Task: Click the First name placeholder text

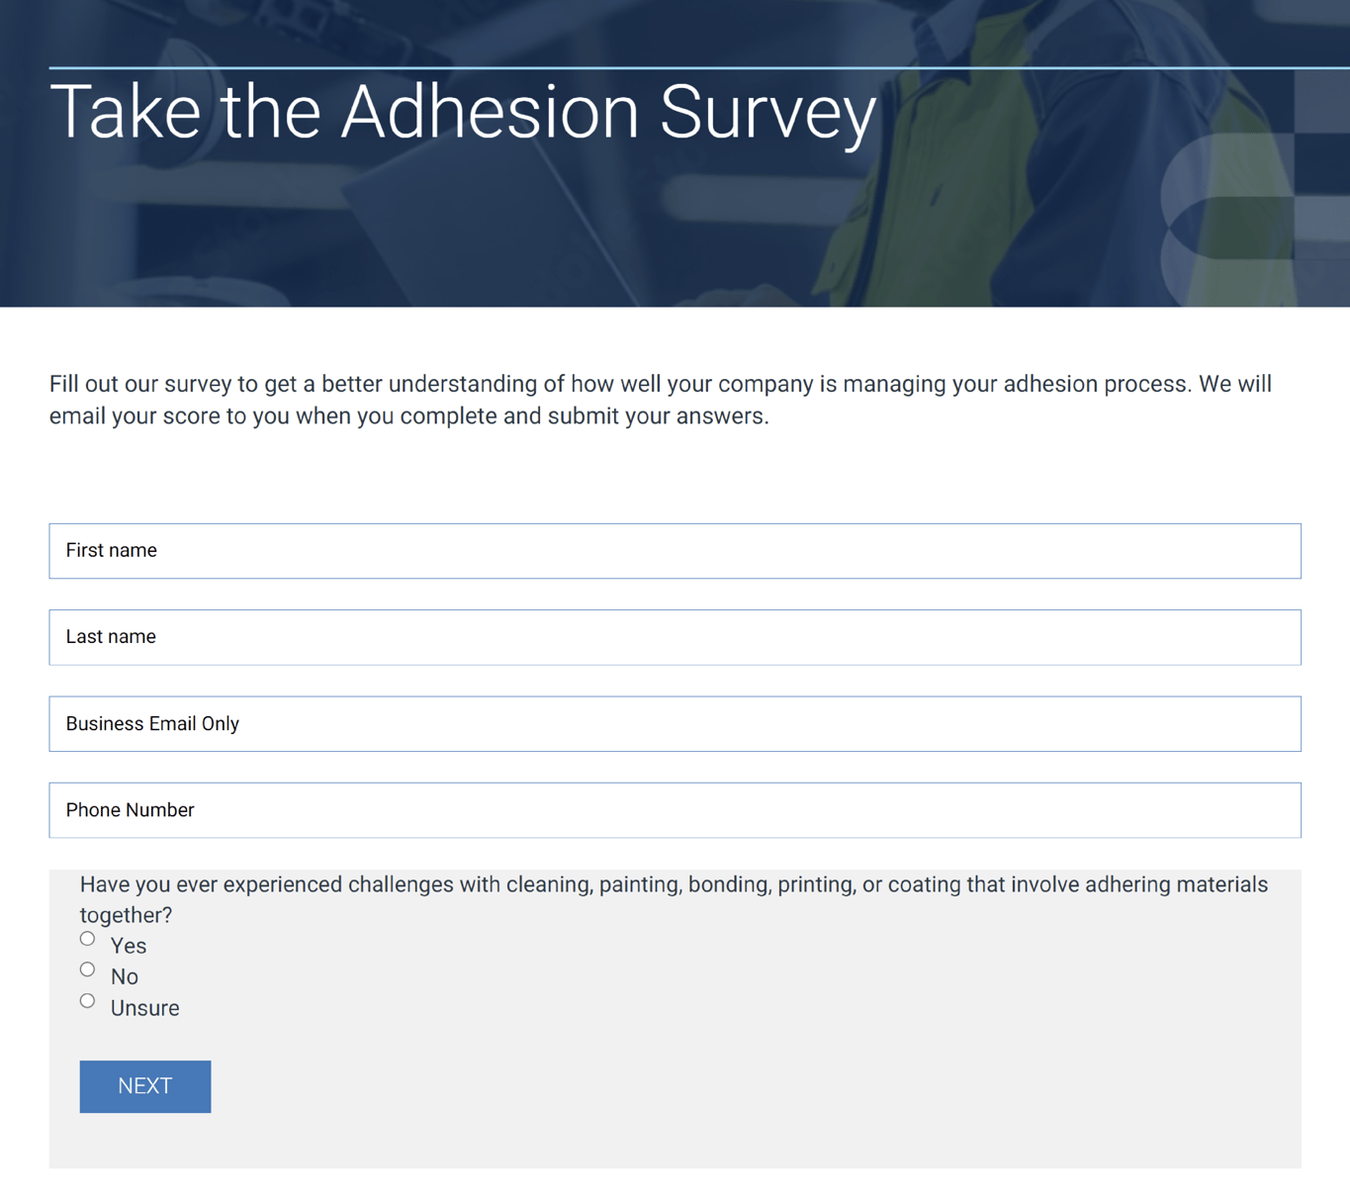Action: pyautogui.click(x=111, y=550)
